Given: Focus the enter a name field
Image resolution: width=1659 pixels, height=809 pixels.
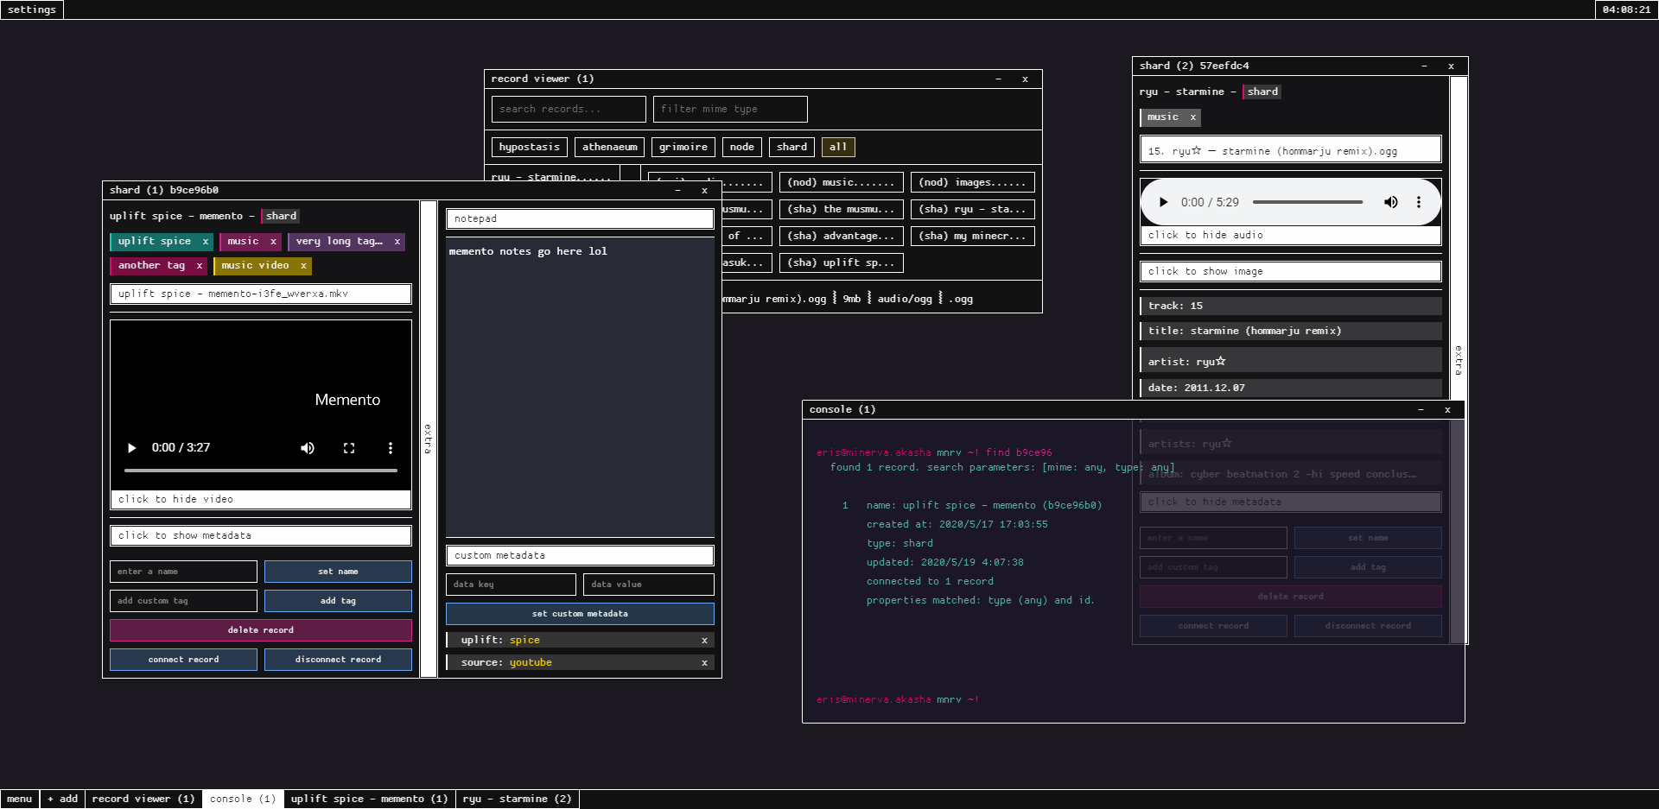Looking at the screenshot, I should coord(183,572).
